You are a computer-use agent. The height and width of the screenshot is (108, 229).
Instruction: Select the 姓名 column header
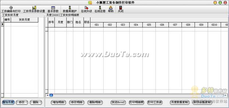78,22
